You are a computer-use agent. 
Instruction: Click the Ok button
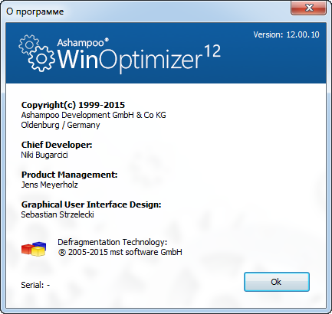[277, 282]
